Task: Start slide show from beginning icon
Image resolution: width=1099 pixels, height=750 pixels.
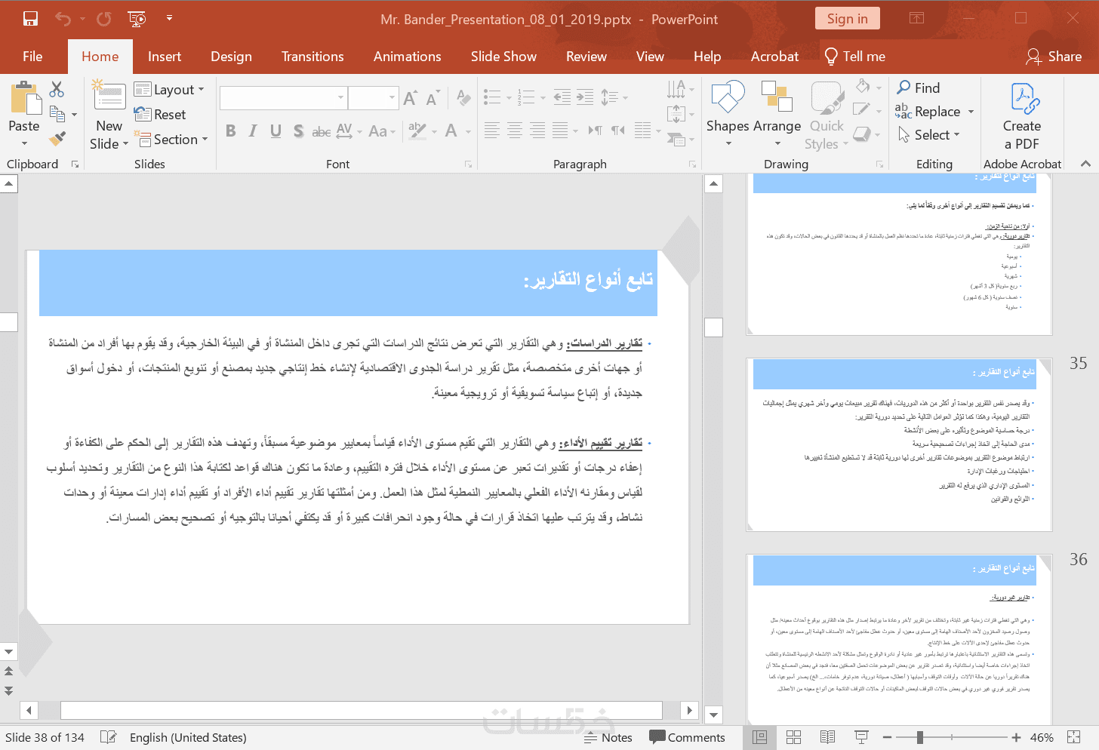Action: click(137, 19)
